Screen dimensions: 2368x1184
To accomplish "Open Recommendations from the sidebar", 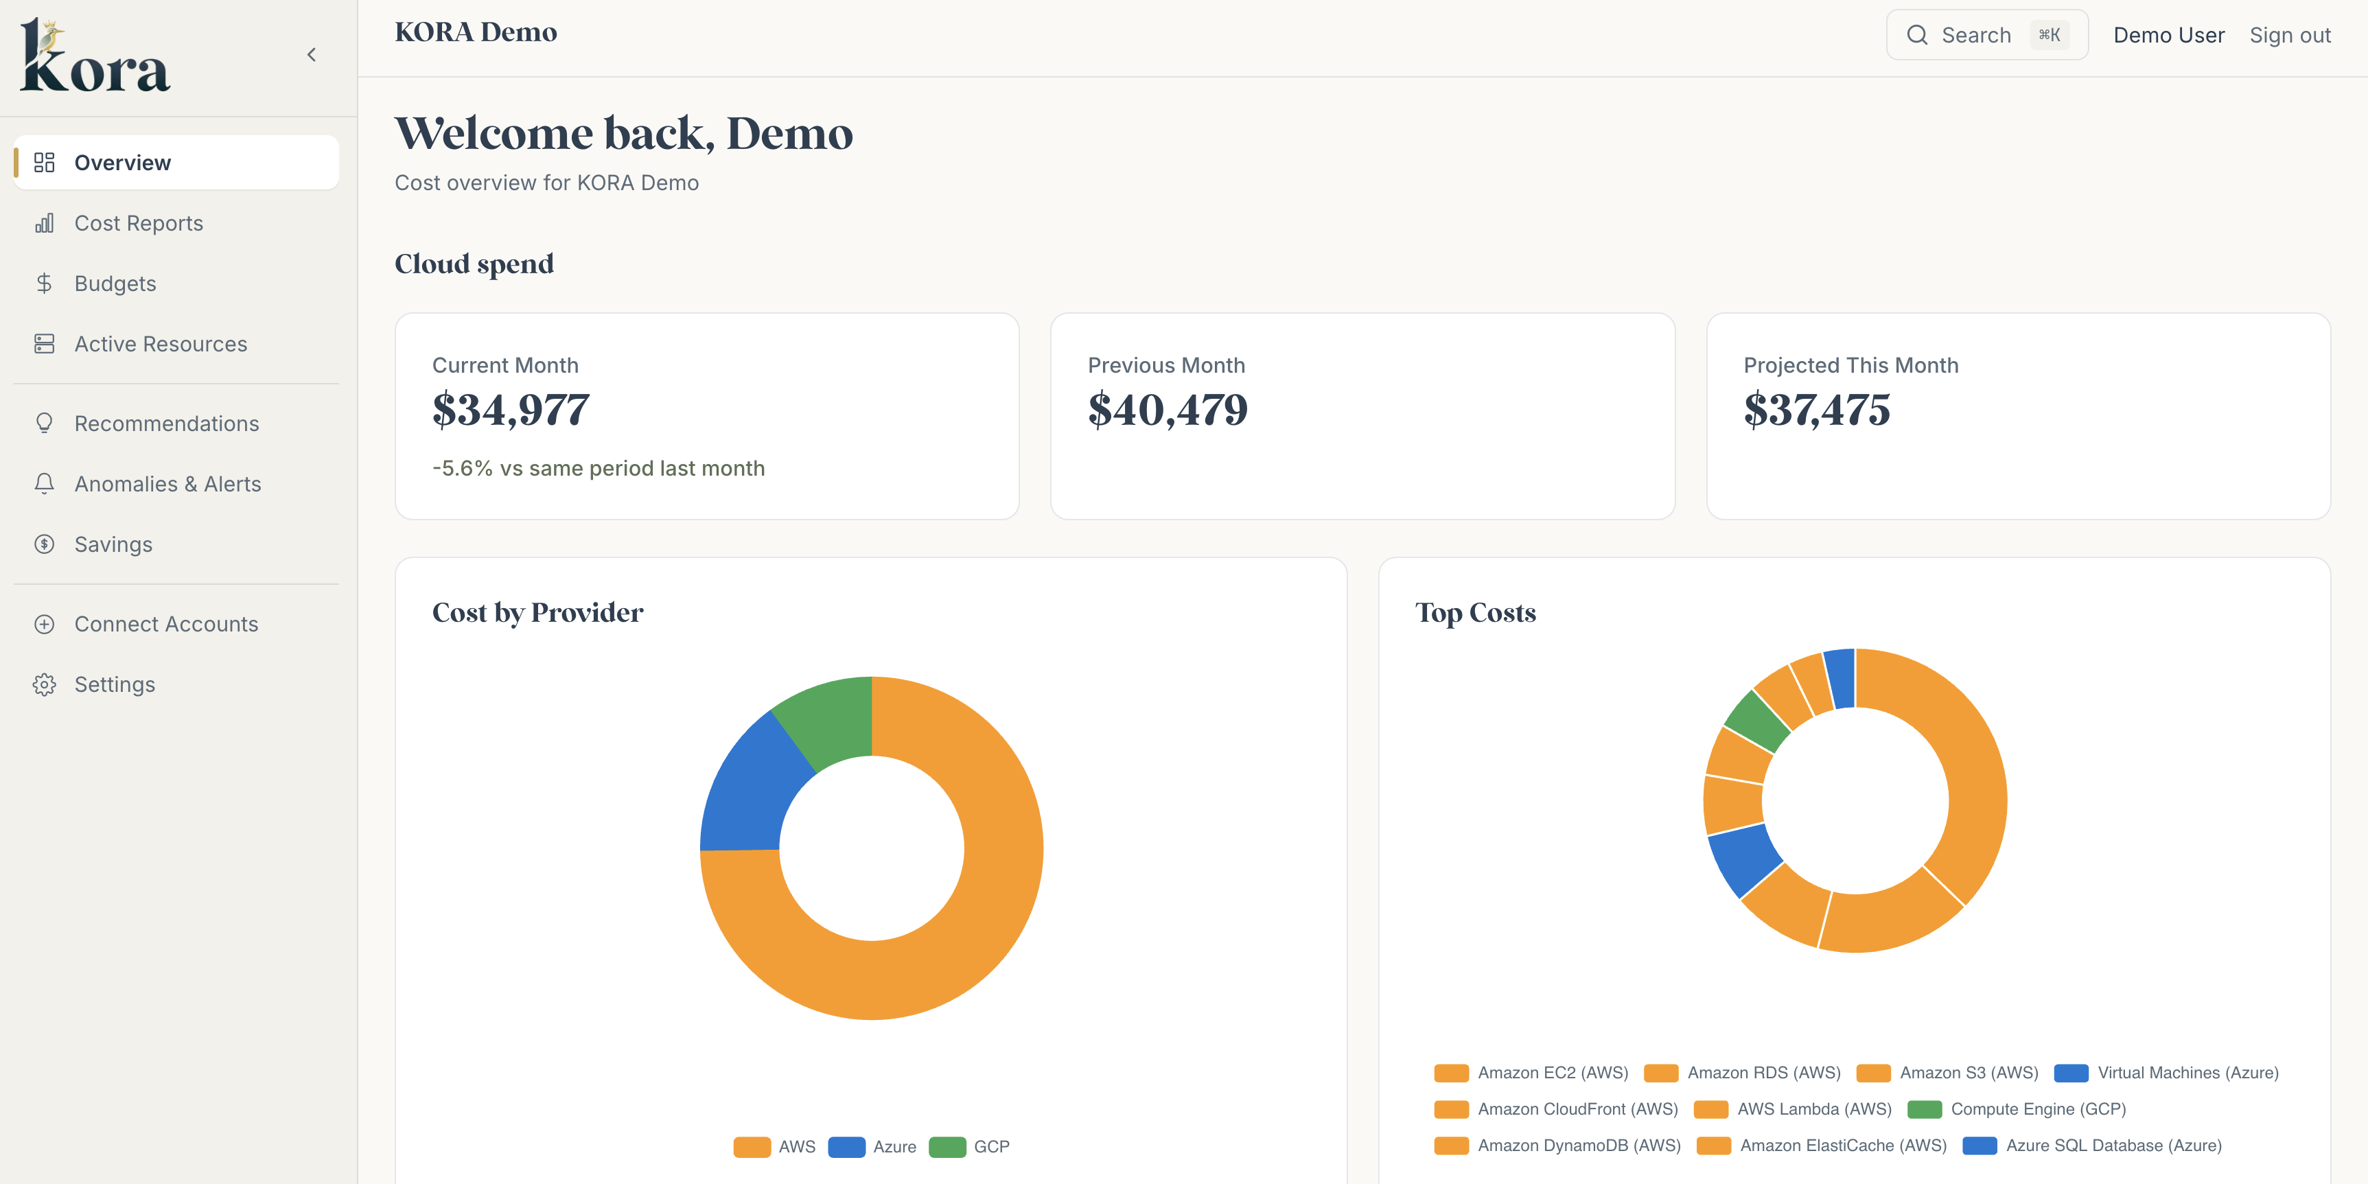I will point(176,423).
